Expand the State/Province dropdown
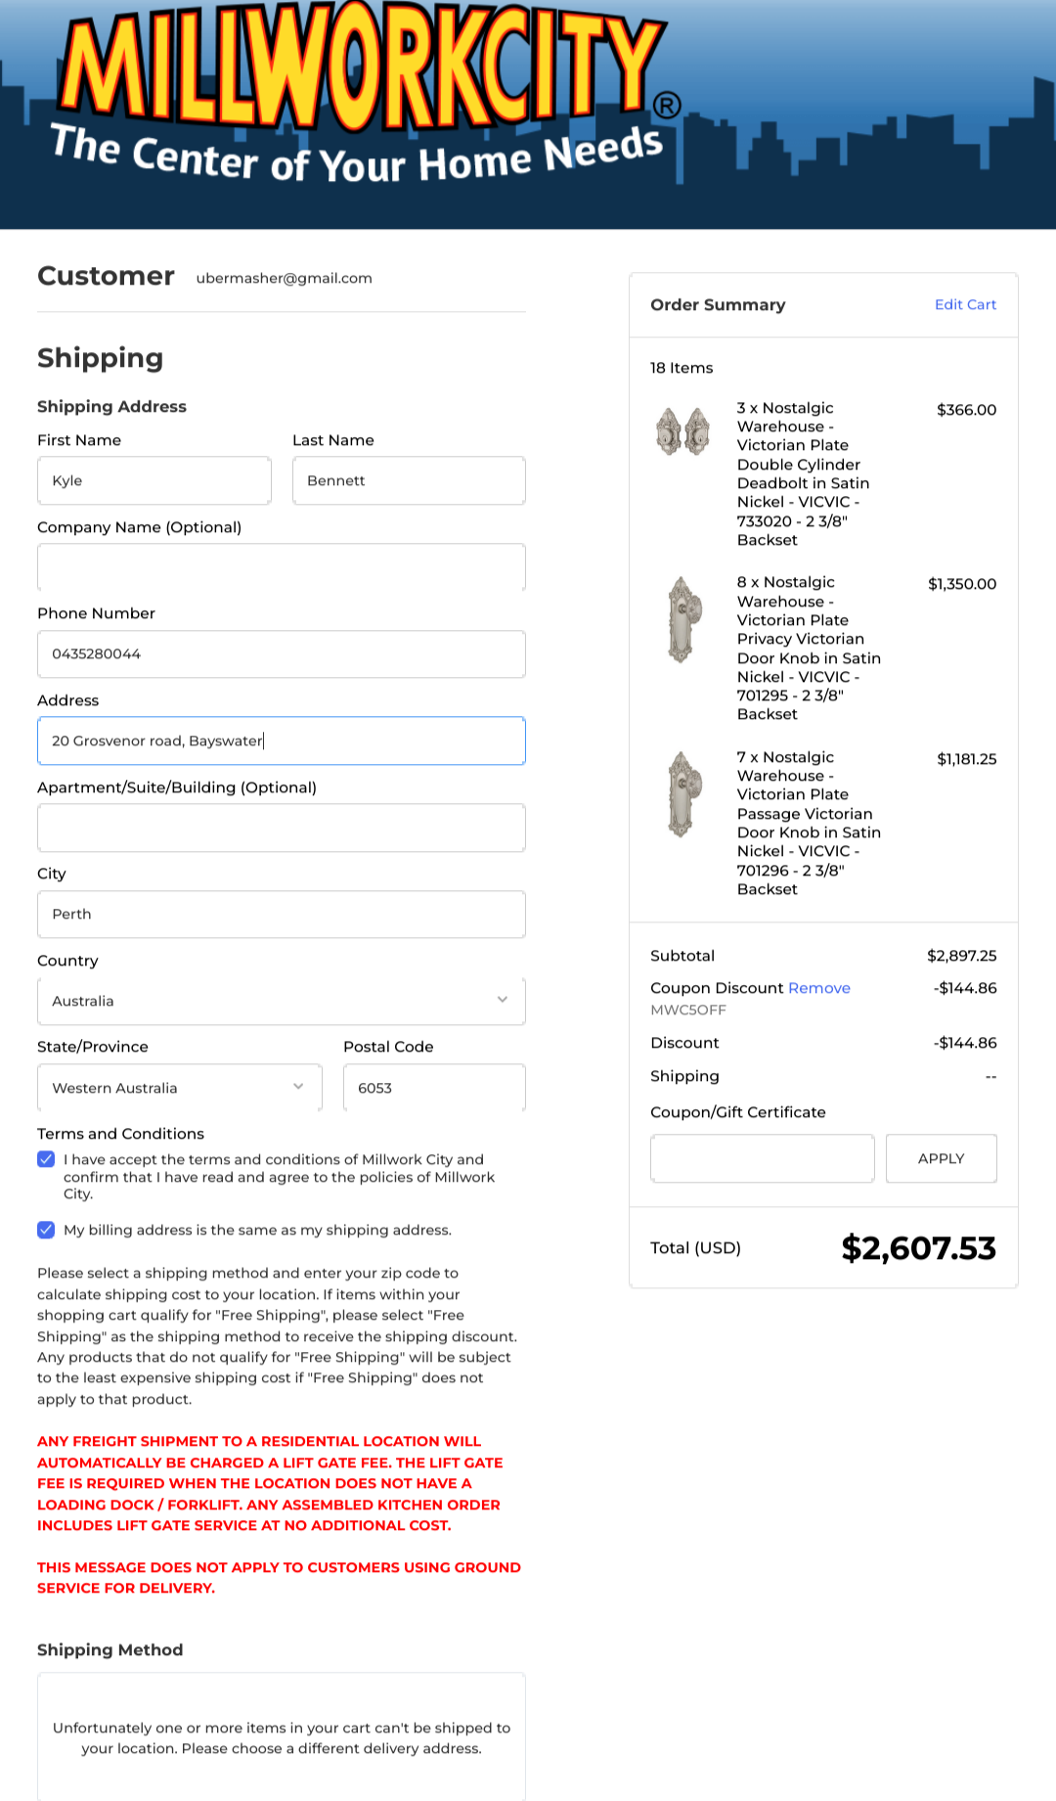This screenshot has width=1056, height=1801. [x=179, y=1088]
